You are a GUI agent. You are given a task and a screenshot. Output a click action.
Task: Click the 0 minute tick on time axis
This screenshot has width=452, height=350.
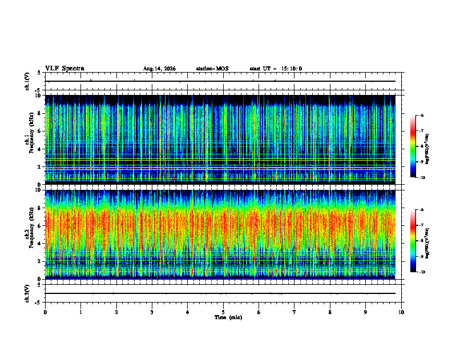[45, 312]
